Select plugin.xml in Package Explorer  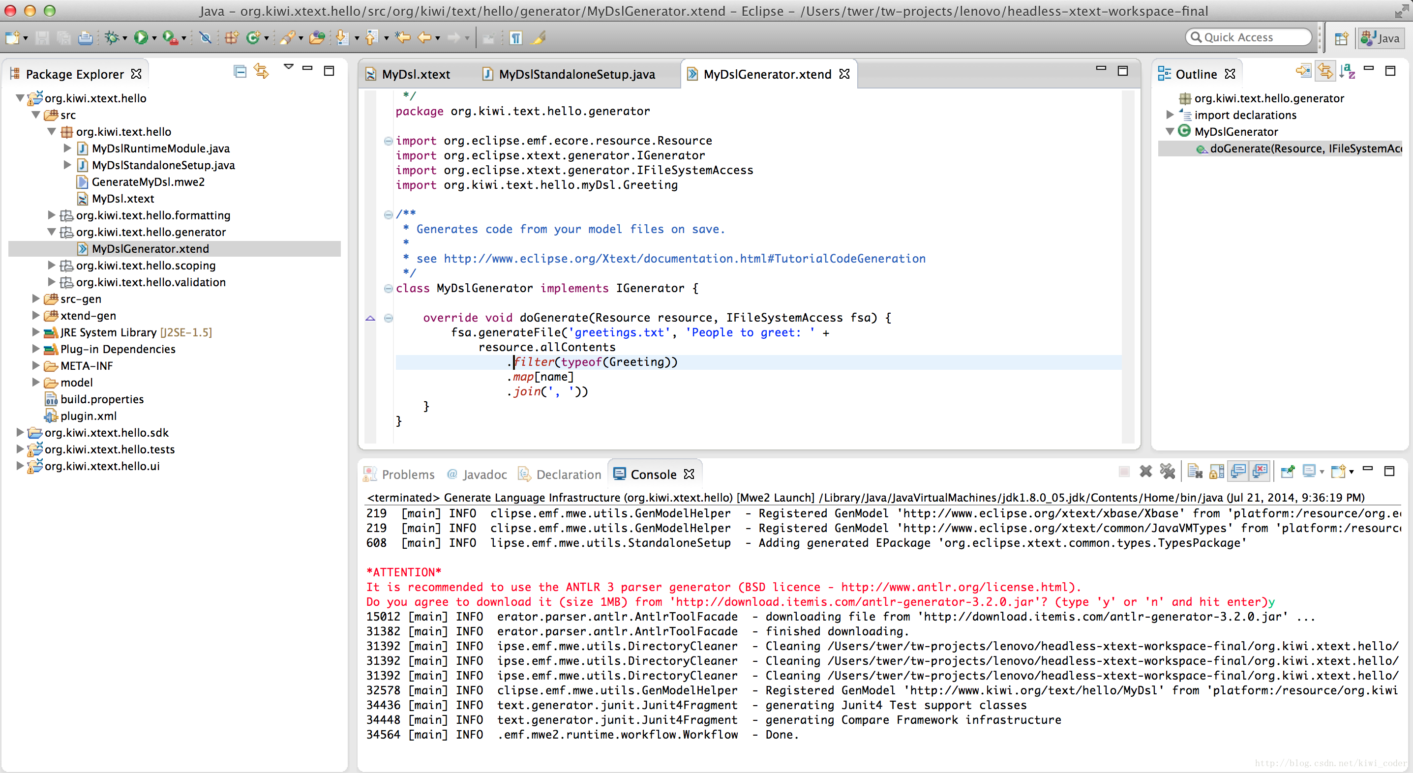[x=89, y=416]
